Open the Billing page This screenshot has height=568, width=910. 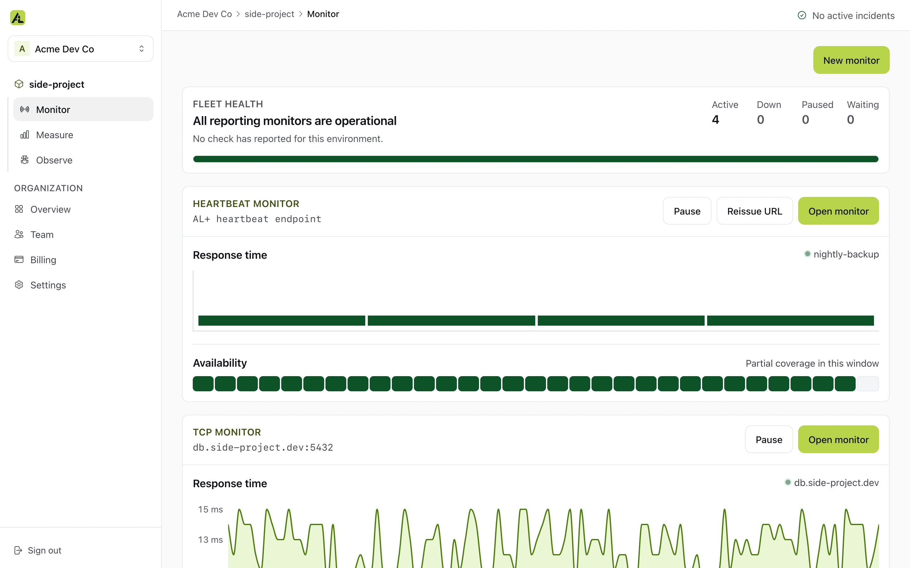coord(81,260)
